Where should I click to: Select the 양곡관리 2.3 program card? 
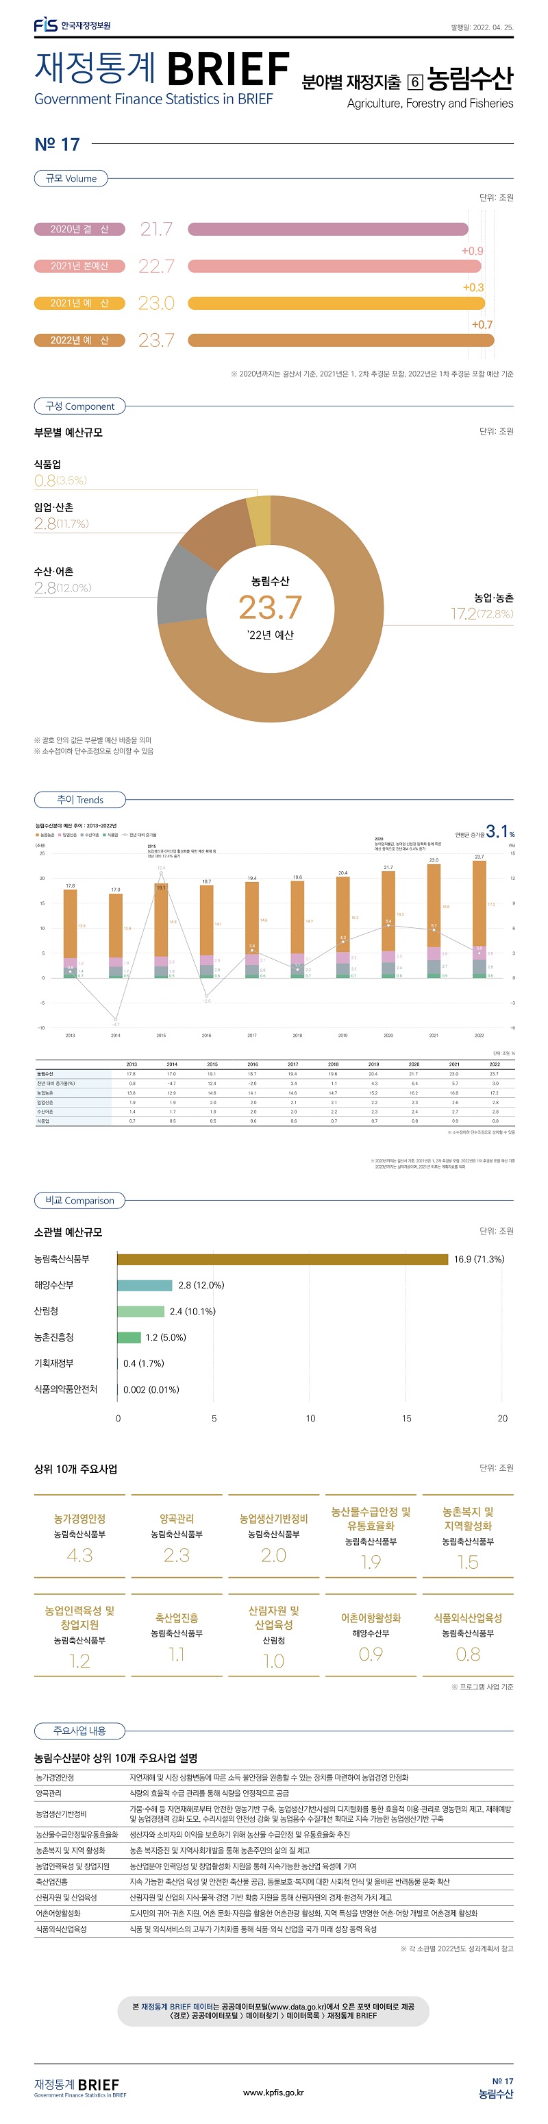click(176, 1537)
